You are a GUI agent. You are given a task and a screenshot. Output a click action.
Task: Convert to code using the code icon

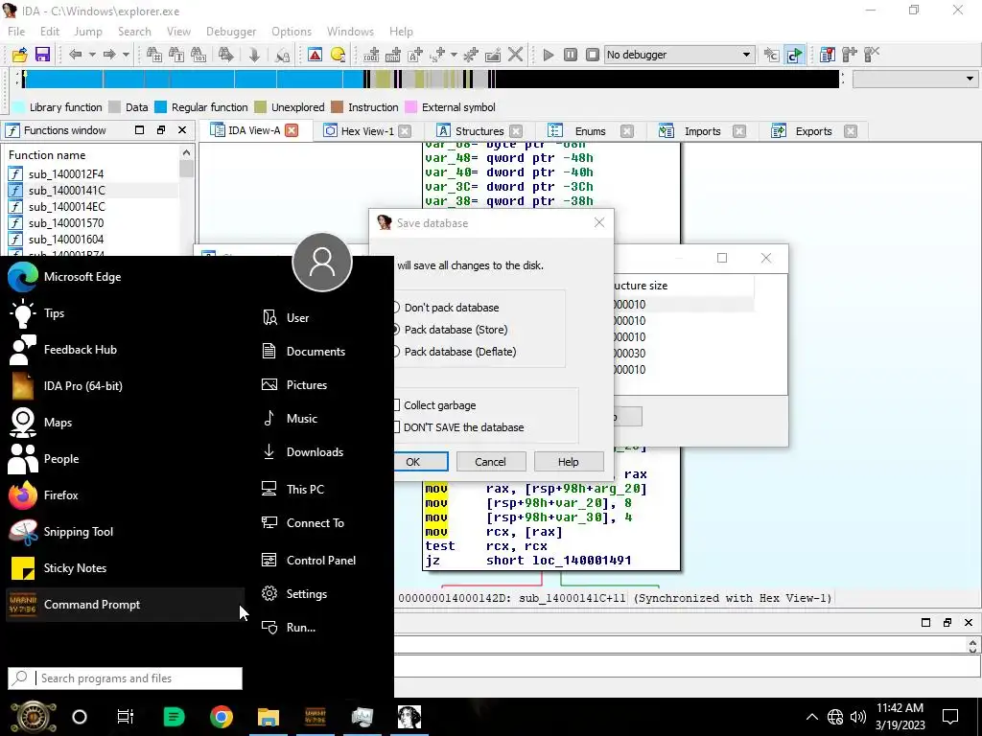point(371,55)
